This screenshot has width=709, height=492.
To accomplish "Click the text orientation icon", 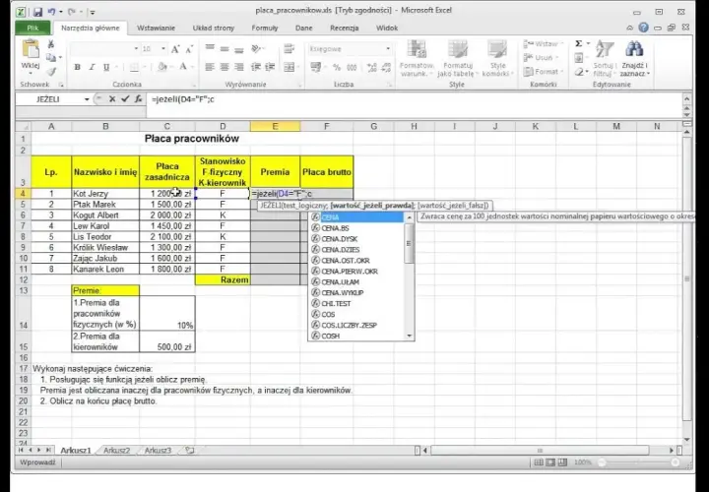I will (256, 49).
